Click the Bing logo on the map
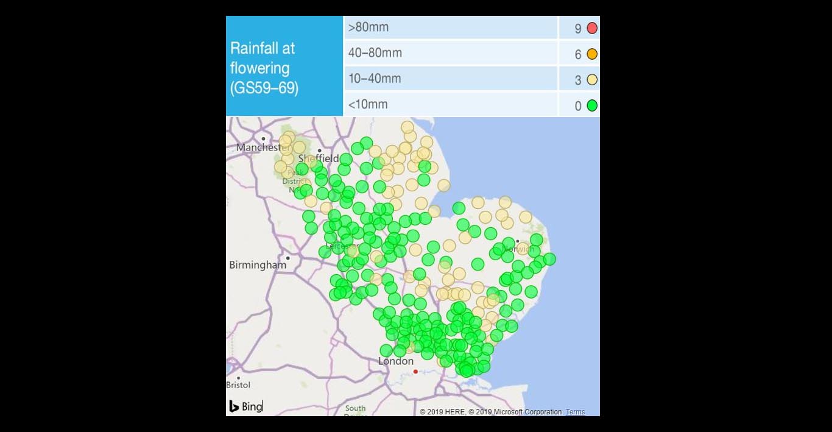This screenshot has width=832, height=432. (x=245, y=406)
